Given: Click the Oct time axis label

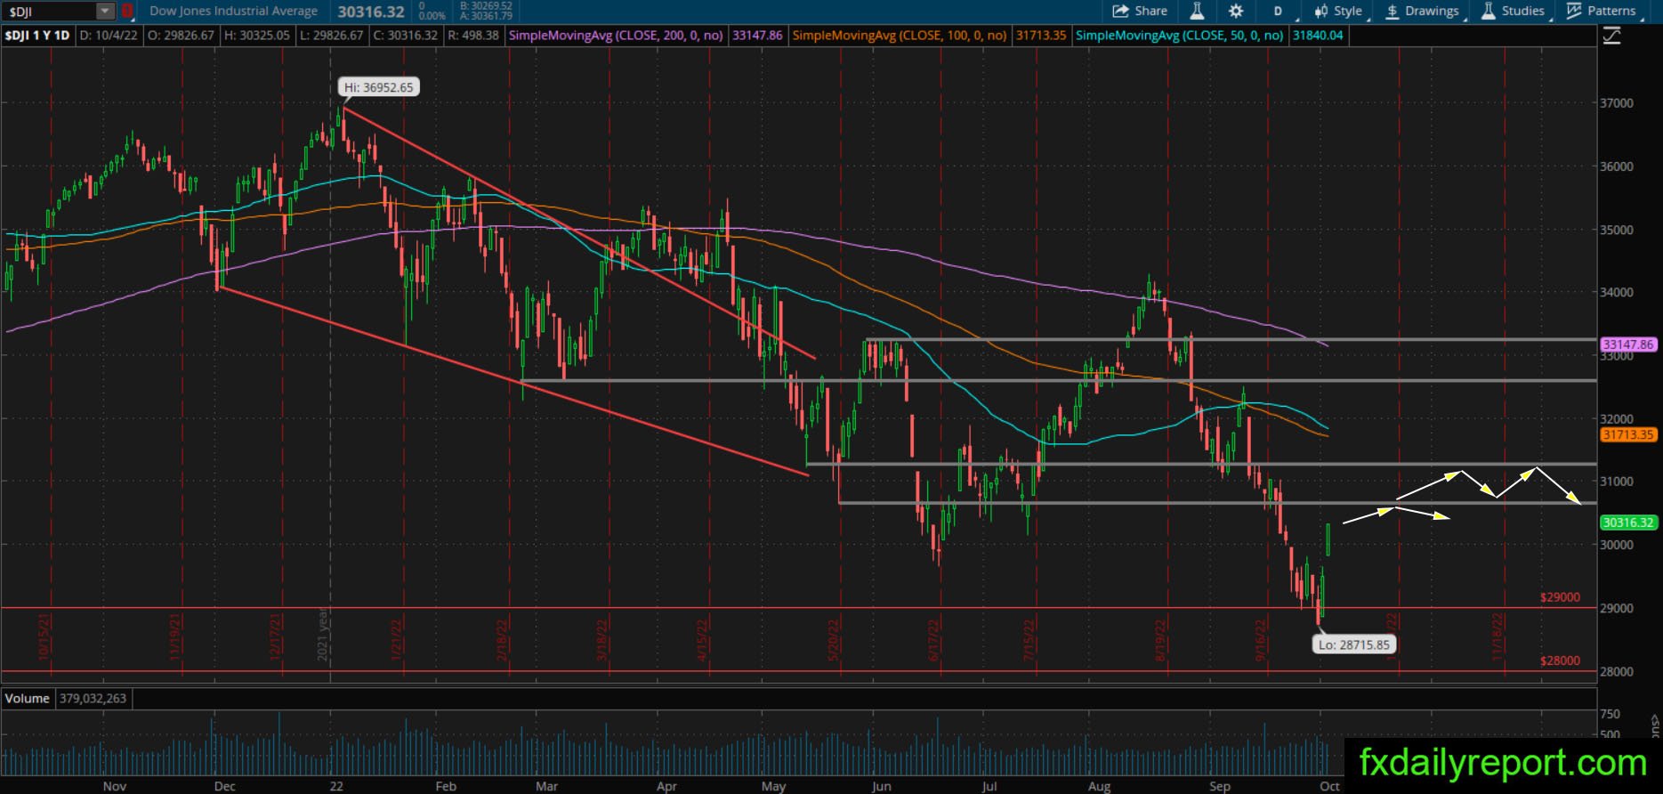Looking at the screenshot, I should click(1330, 786).
